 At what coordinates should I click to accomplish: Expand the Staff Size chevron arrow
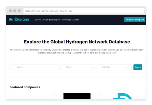[129, 67]
